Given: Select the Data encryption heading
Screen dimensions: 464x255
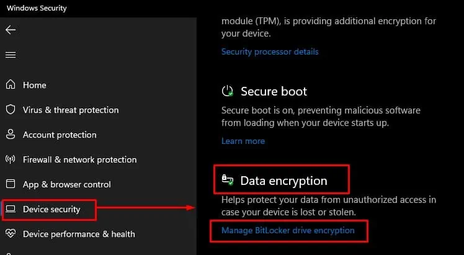Looking at the screenshot, I should pyautogui.click(x=283, y=181).
